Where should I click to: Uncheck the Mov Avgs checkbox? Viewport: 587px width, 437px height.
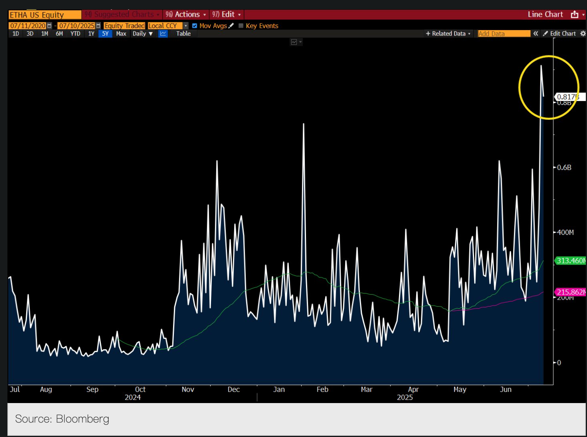[x=195, y=26]
